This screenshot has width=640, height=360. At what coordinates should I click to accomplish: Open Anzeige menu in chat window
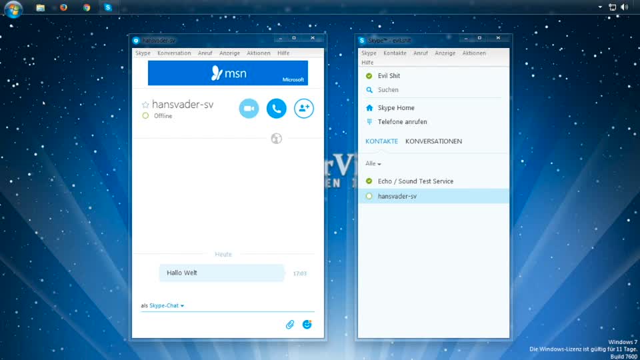(229, 53)
